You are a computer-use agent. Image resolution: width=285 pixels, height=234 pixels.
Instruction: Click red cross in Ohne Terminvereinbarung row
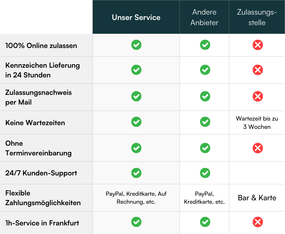[x=258, y=148]
